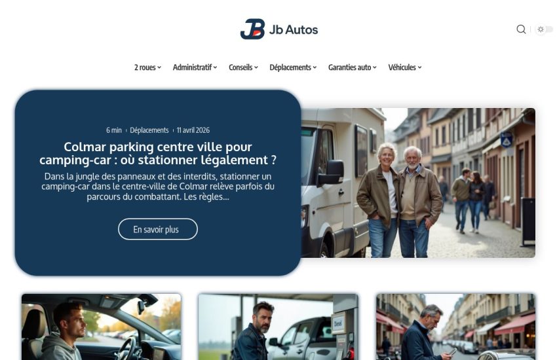Click the Jb Autos logo
This screenshot has height=360, width=557.
(x=279, y=29)
